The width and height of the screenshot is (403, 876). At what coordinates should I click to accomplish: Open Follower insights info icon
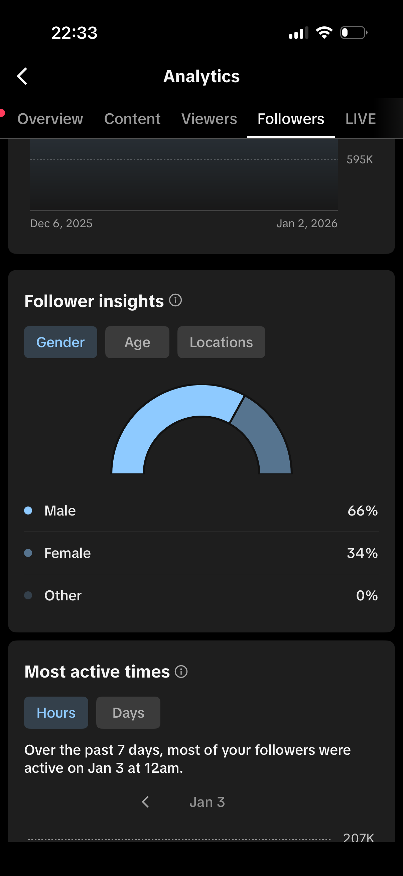click(x=175, y=300)
